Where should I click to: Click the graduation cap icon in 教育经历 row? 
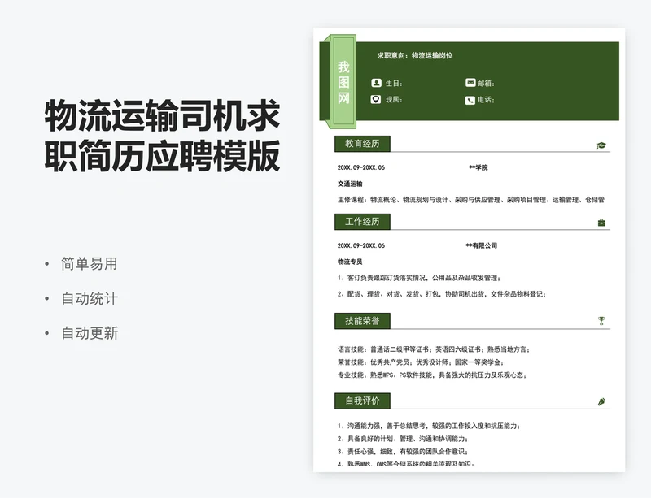pos(600,145)
